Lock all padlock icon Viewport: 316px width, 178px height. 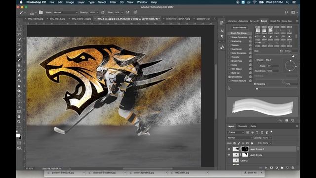[x=252, y=143]
